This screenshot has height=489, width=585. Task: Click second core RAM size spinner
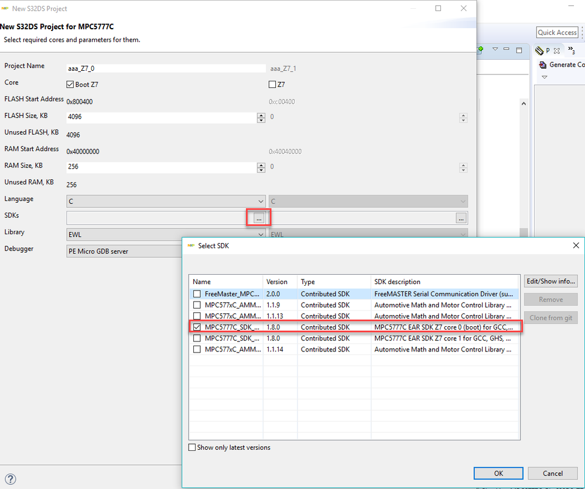click(x=463, y=168)
